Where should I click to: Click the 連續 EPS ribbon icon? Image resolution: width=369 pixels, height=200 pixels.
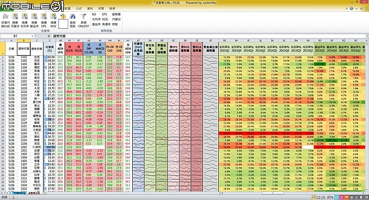coord(44,21)
